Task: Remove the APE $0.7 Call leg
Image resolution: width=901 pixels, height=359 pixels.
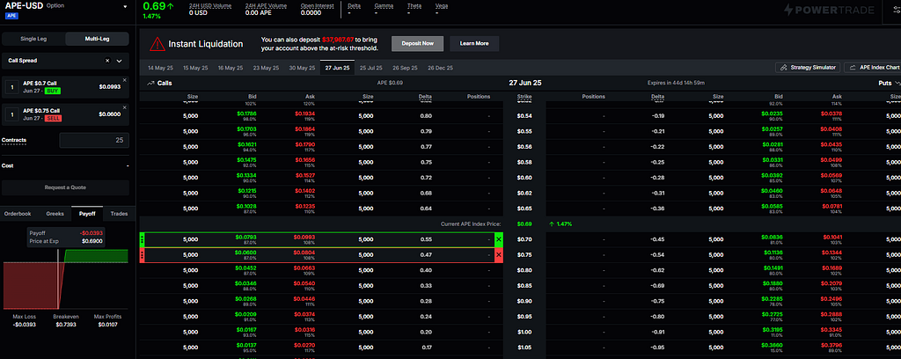Action: (x=125, y=80)
